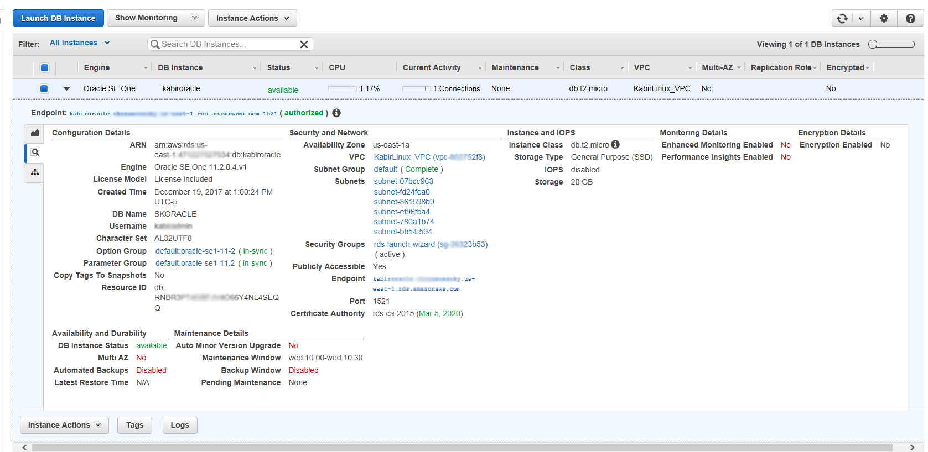This screenshot has width=928, height=452.
Task: Open the help question mark icon
Action: 910,18
